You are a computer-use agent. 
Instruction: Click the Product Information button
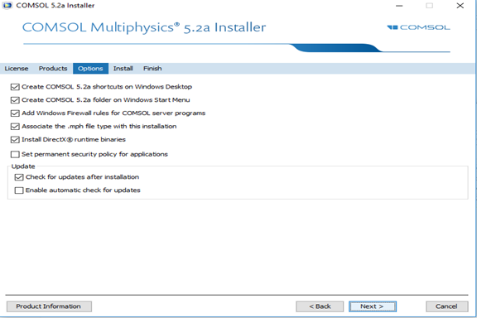(49, 306)
